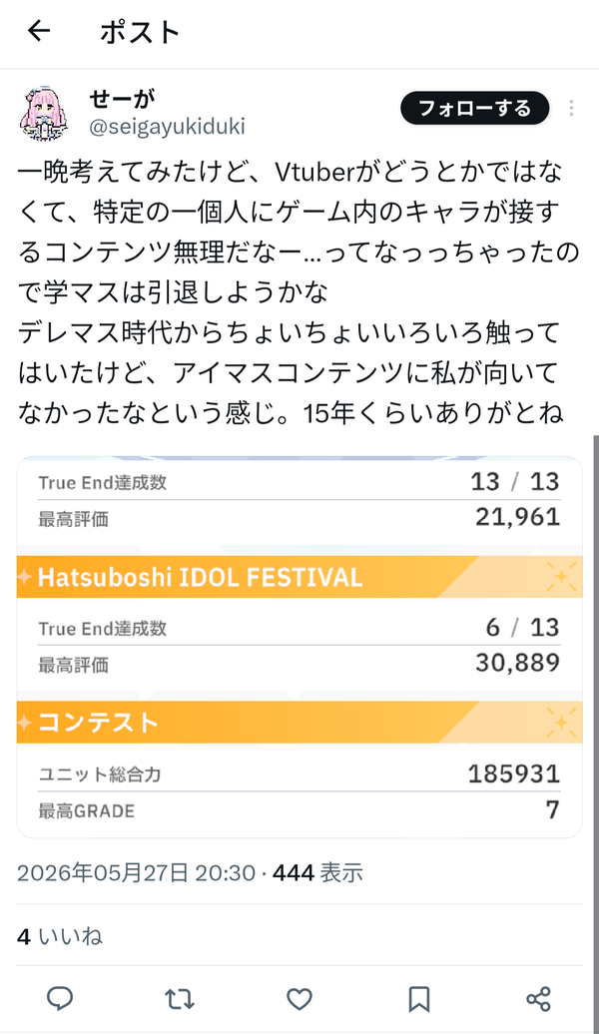Tap the コンテスト orange banner
Screen dimensions: 599x1034
click(299, 722)
